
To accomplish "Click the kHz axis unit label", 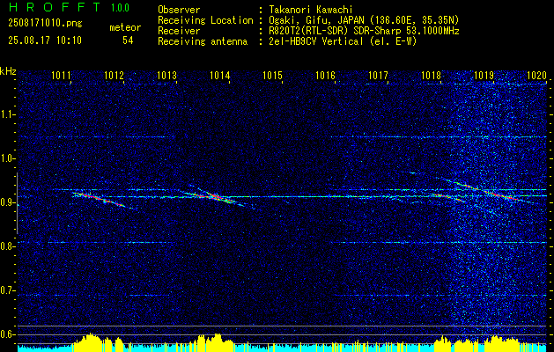I will 8,71.
